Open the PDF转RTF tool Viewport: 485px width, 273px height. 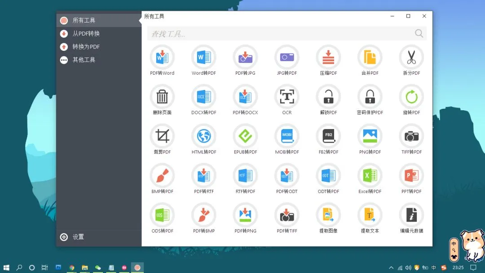(x=203, y=179)
